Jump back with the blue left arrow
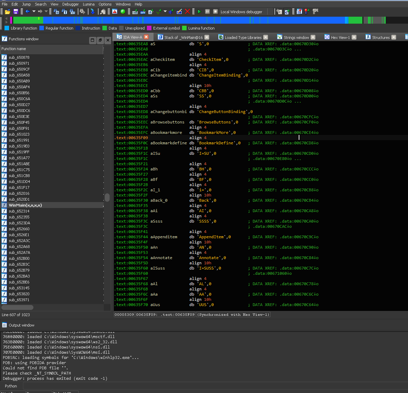The image size is (408, 393). point(28,11)
